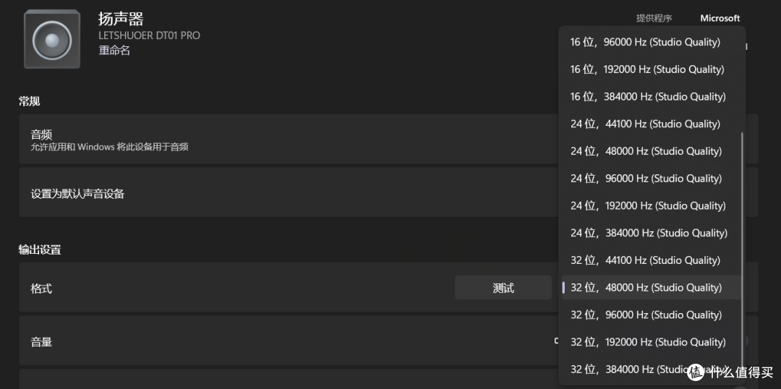Viewport: 781px width, 389px height.
Task: Click the speaker device icon
Action: point(52,39)
